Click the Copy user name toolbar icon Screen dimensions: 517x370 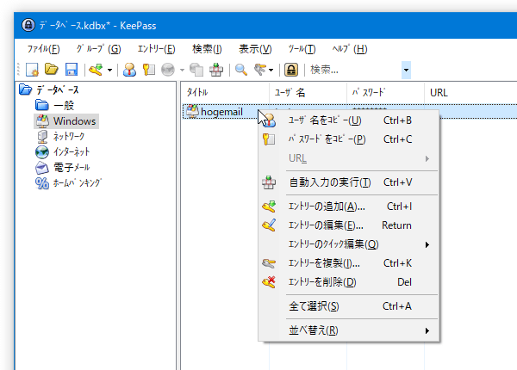[x=129, y=70]
